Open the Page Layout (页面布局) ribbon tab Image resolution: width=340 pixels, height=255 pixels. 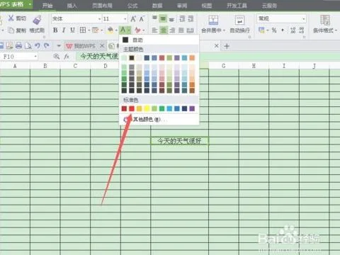pyautogui.click(x=102, y=6)
